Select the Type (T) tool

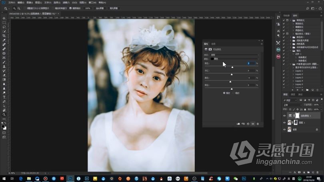4,97
